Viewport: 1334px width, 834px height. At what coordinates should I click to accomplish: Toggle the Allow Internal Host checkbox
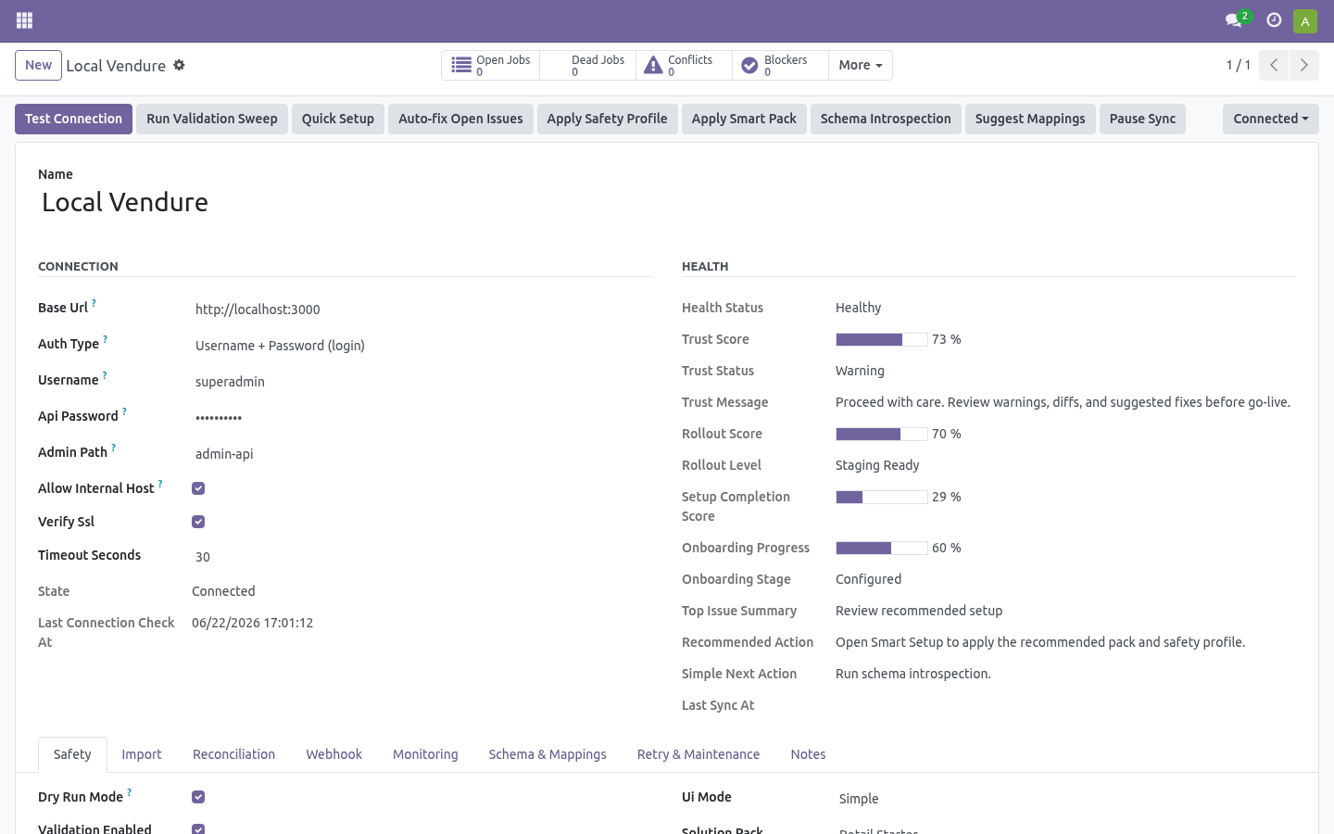pyautogui.click(x=198, y=488)
